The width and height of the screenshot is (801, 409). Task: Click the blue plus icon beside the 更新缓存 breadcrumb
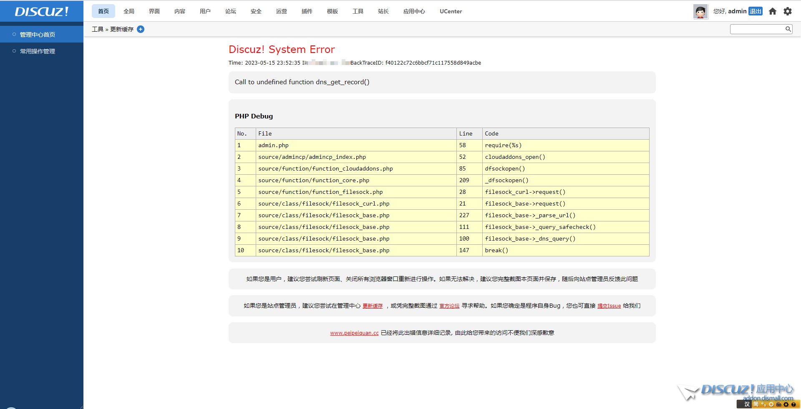(x=141, y=29)
